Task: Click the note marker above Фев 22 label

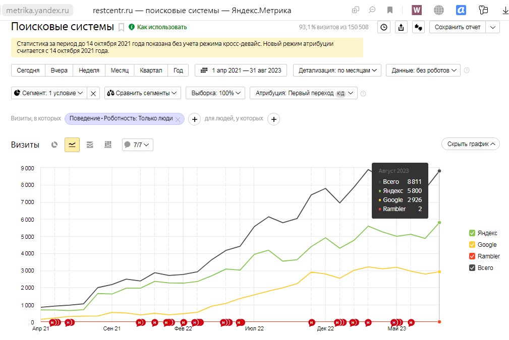Action: [x=184, y=322]
